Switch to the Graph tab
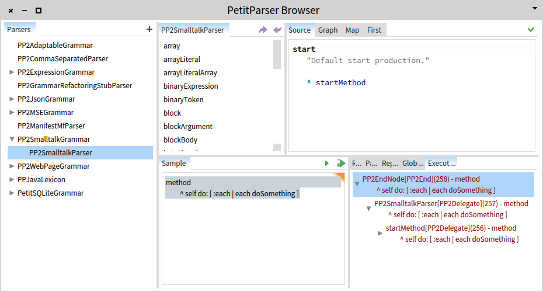Viewport: 543px width, 292px height. [x=328, y=30]
